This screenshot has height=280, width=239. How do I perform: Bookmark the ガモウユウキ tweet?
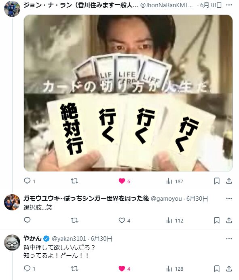tap(217, 221)
